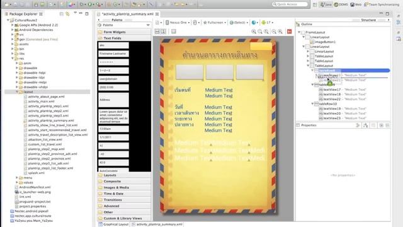This screenshot has width=403, height=227.
Task: Select textView23 in Outline
Action: pos(332,118)
